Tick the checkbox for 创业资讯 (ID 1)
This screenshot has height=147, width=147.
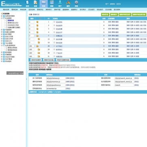point(54,22)
